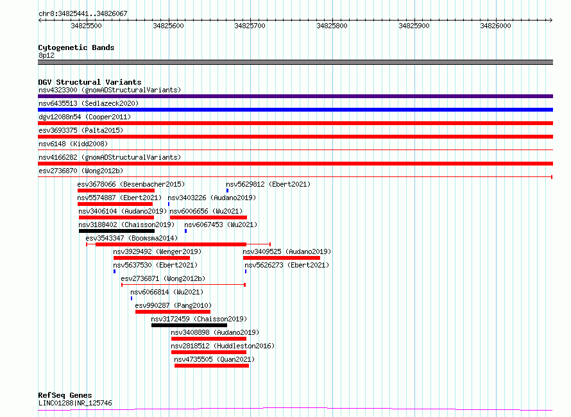Click the thin red line under esv2736871

coord(183,285)
